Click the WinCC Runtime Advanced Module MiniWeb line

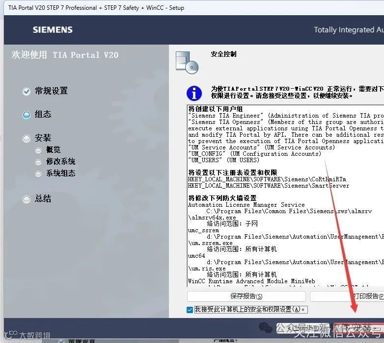click(251, 281)
